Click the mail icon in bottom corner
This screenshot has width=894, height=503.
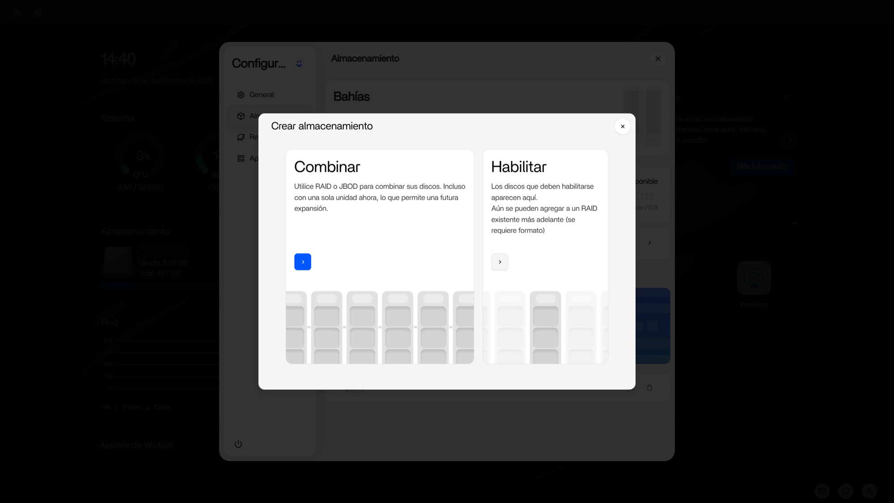(822, 491)
